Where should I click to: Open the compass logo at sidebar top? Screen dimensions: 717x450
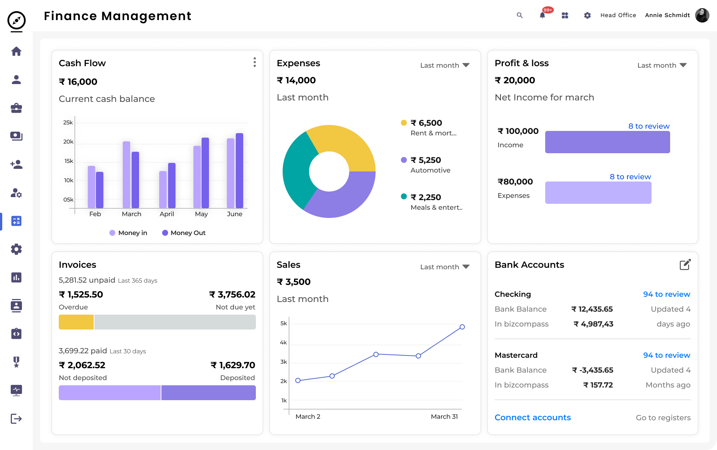16,20
